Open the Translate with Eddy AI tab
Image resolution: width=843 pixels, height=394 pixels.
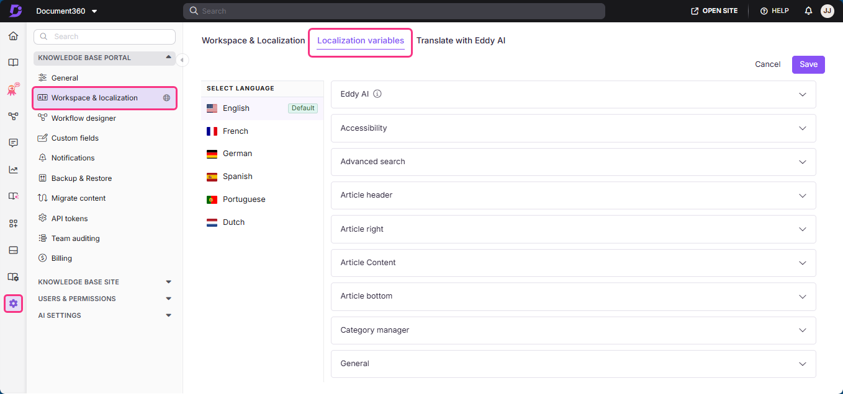tap(461, 40)
